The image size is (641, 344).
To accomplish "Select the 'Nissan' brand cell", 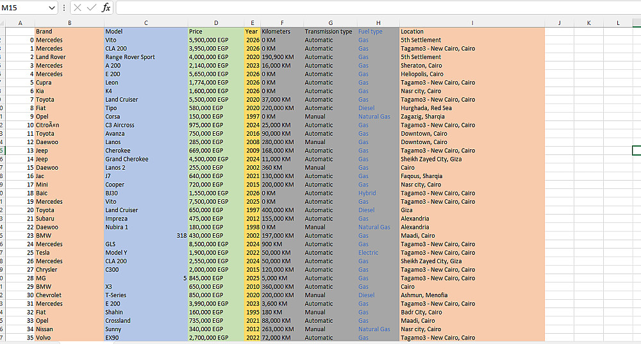I will click(69, 329).
